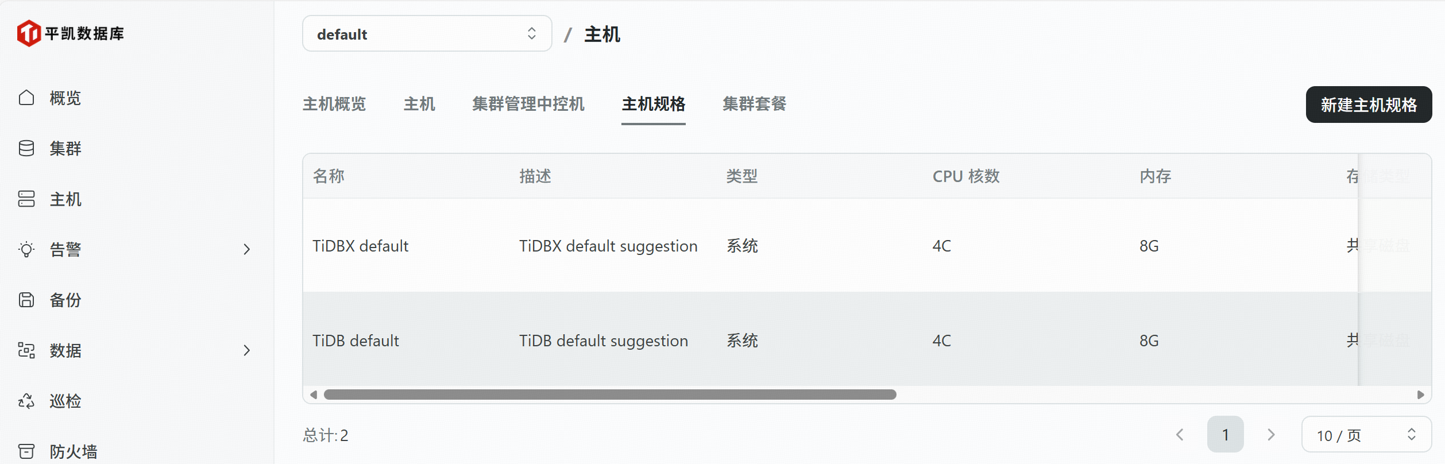Click the 新建主机规格 button

pos(1369,105)
